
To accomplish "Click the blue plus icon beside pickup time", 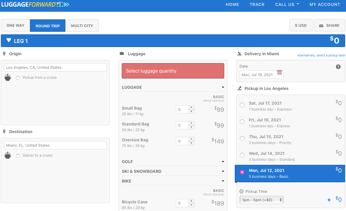I will coord(329,200).
